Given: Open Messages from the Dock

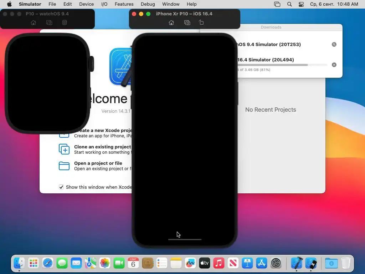Looking at the screenshot, I should point(62,263).
